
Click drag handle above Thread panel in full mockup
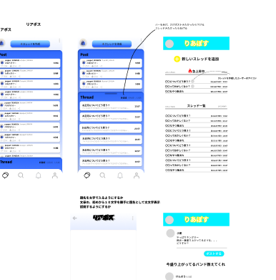click(111, 94)
